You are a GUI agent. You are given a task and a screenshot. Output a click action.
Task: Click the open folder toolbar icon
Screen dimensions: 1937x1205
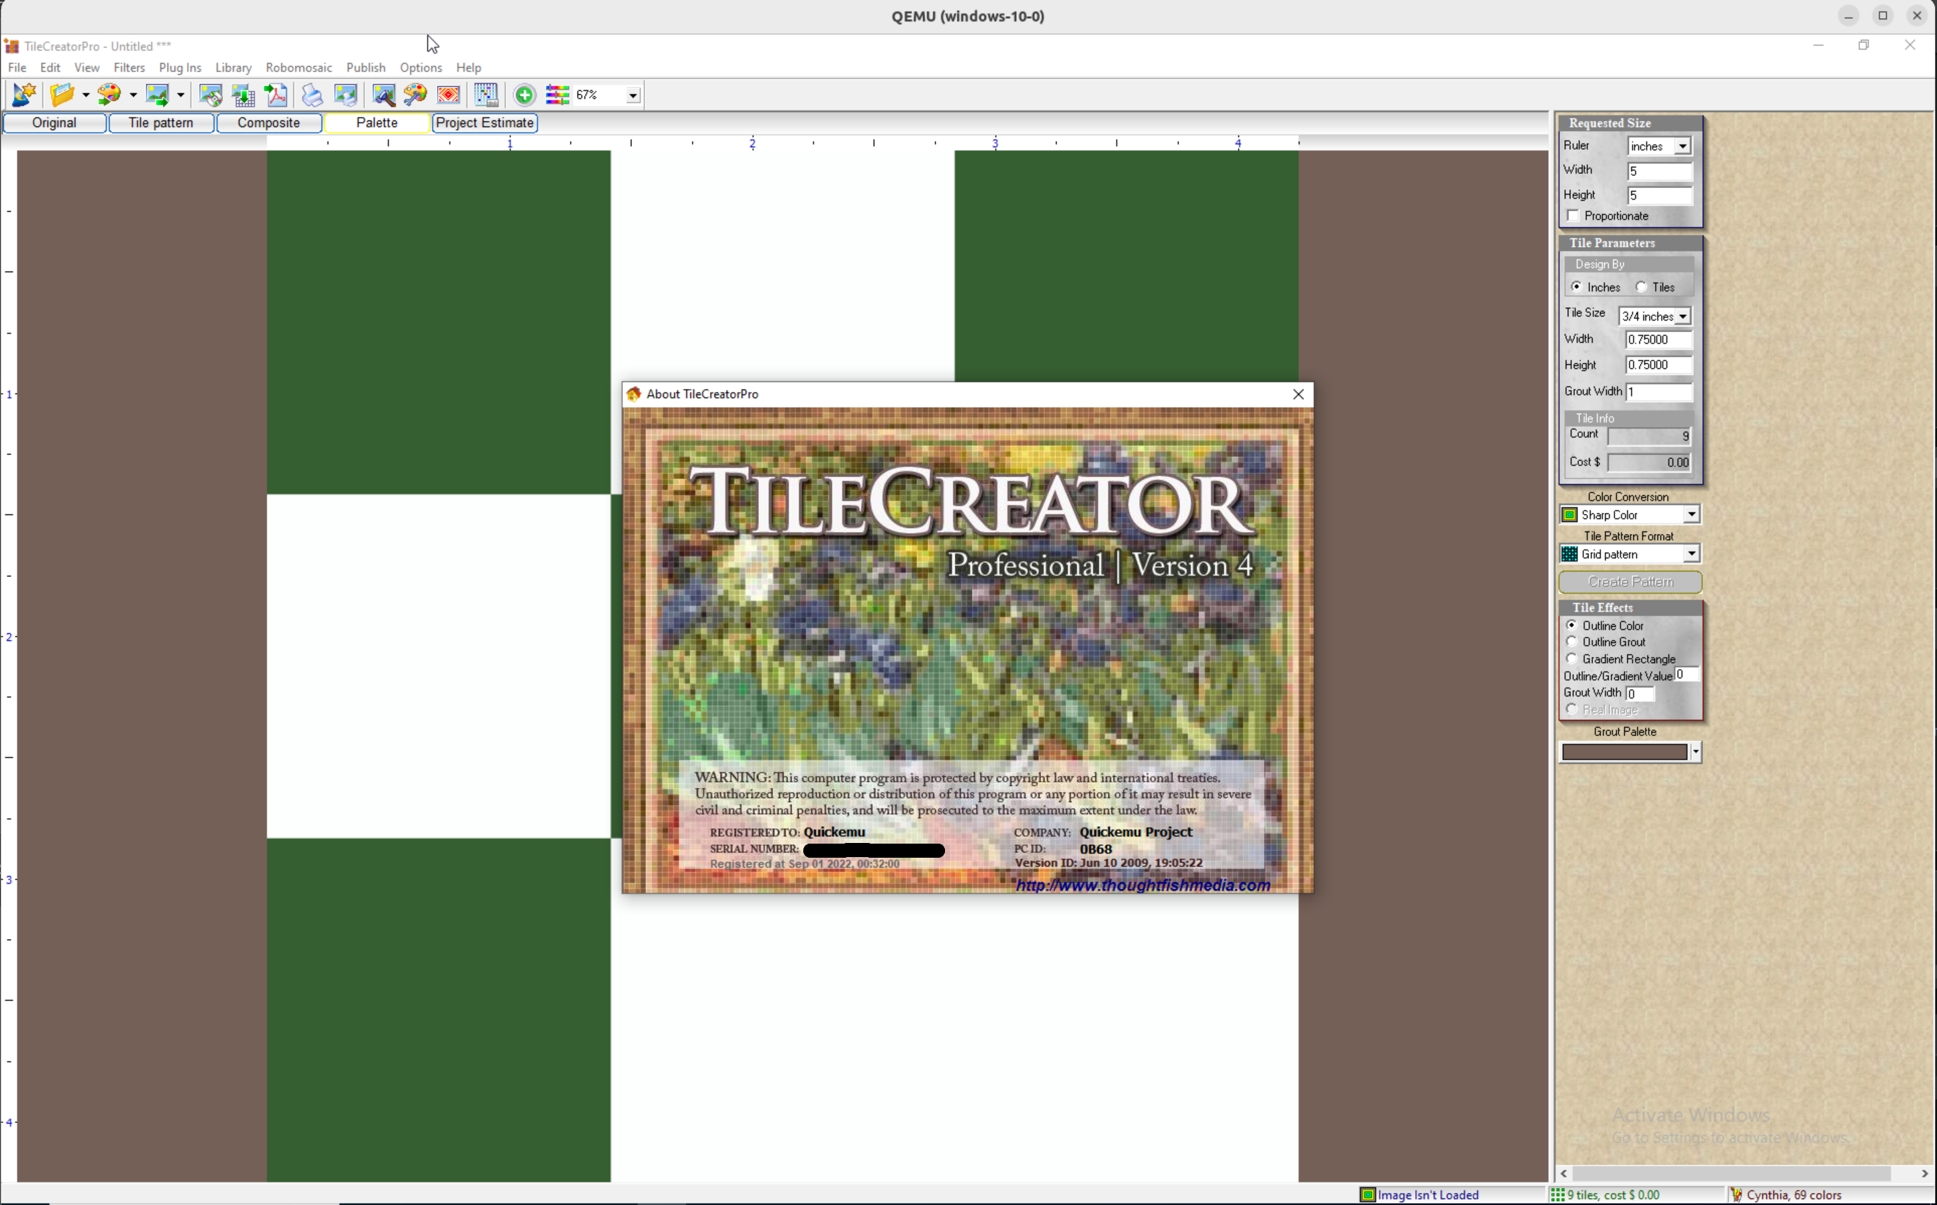pyautogui.click(x=62, y=95)
